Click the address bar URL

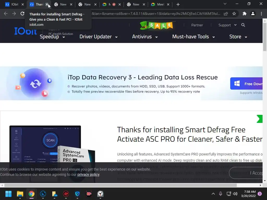pyautogui.click(x=156, y=14)
